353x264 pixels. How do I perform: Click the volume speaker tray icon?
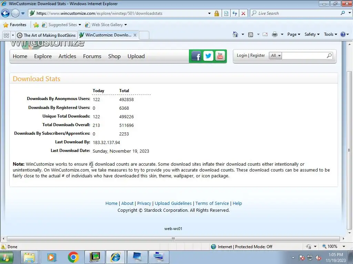pos(318,258)
